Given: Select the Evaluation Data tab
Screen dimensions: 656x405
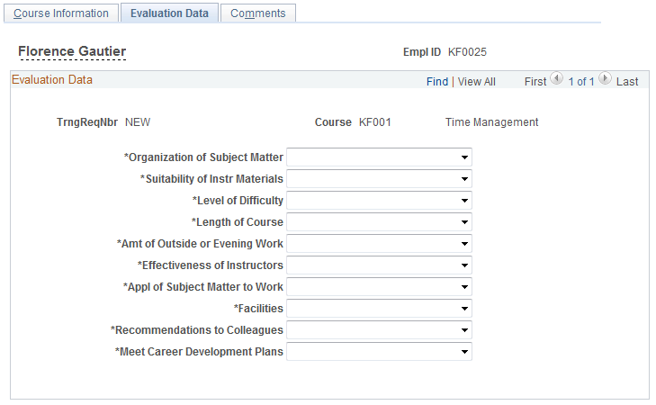Looking at the screenshot, I should click(169, 13).
